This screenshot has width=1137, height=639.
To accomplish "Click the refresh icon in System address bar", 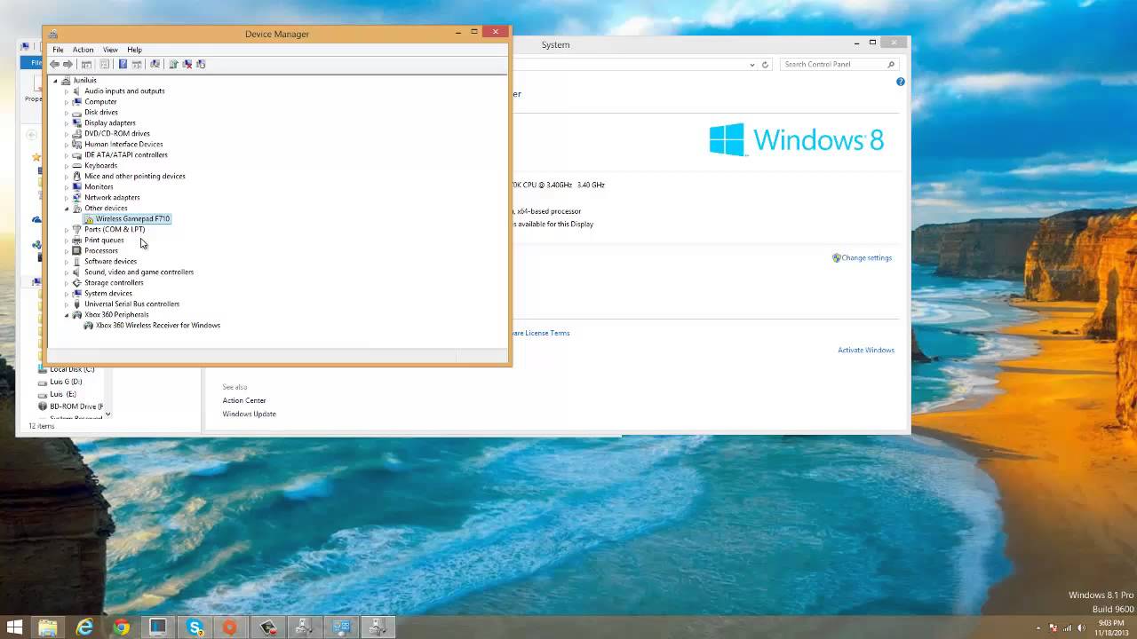I will [765, 65].
